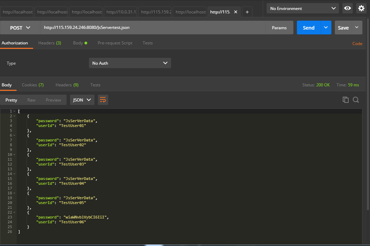This screenshot has height=246, width=370.
Task: Toggle line wrap icon in response toolbar
Action: click(x=103, y=100)
